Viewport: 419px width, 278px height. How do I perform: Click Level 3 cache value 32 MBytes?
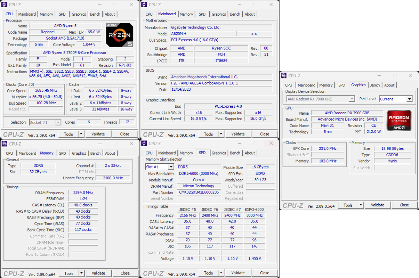pyautogui.click(x=101, y=109)
